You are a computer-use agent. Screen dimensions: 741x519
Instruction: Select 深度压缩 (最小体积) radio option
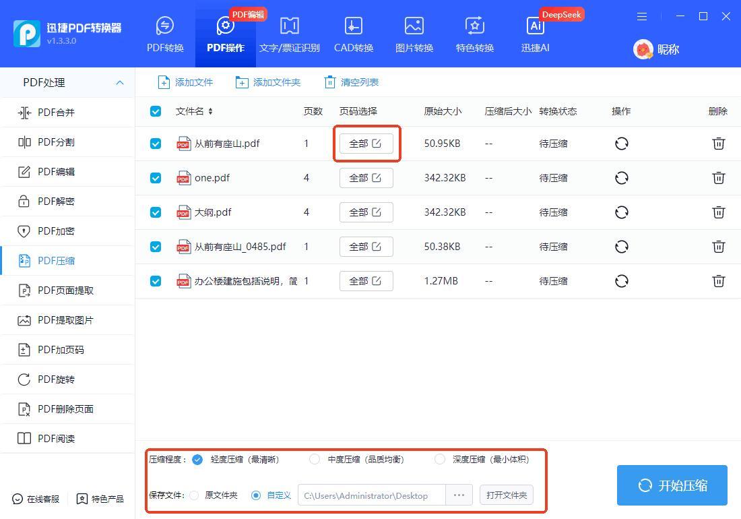pos(440,459)
